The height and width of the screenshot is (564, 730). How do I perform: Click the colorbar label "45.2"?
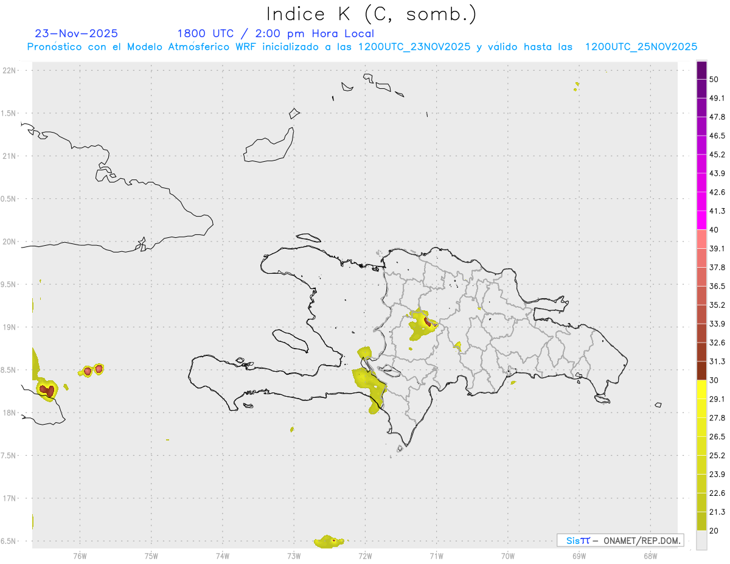tap(717, 155)
